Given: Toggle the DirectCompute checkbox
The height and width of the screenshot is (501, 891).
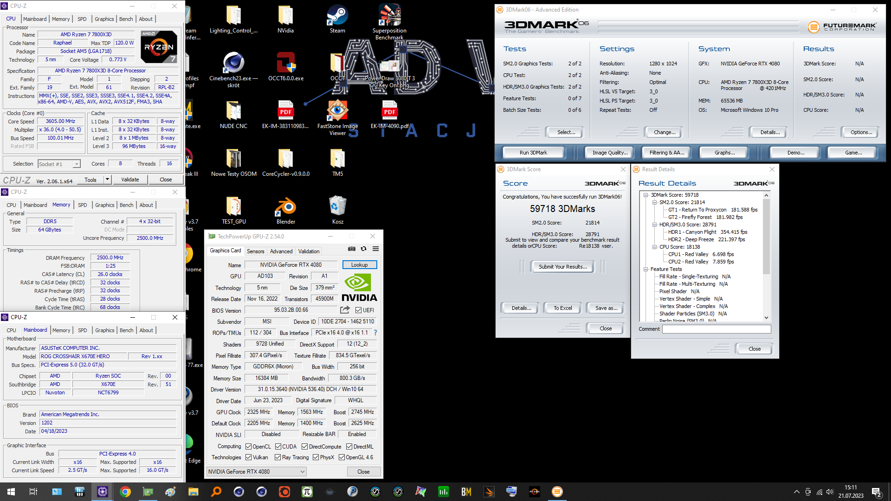Looking at the screenshot, I should pyautogui.click(x=304, y=447).
